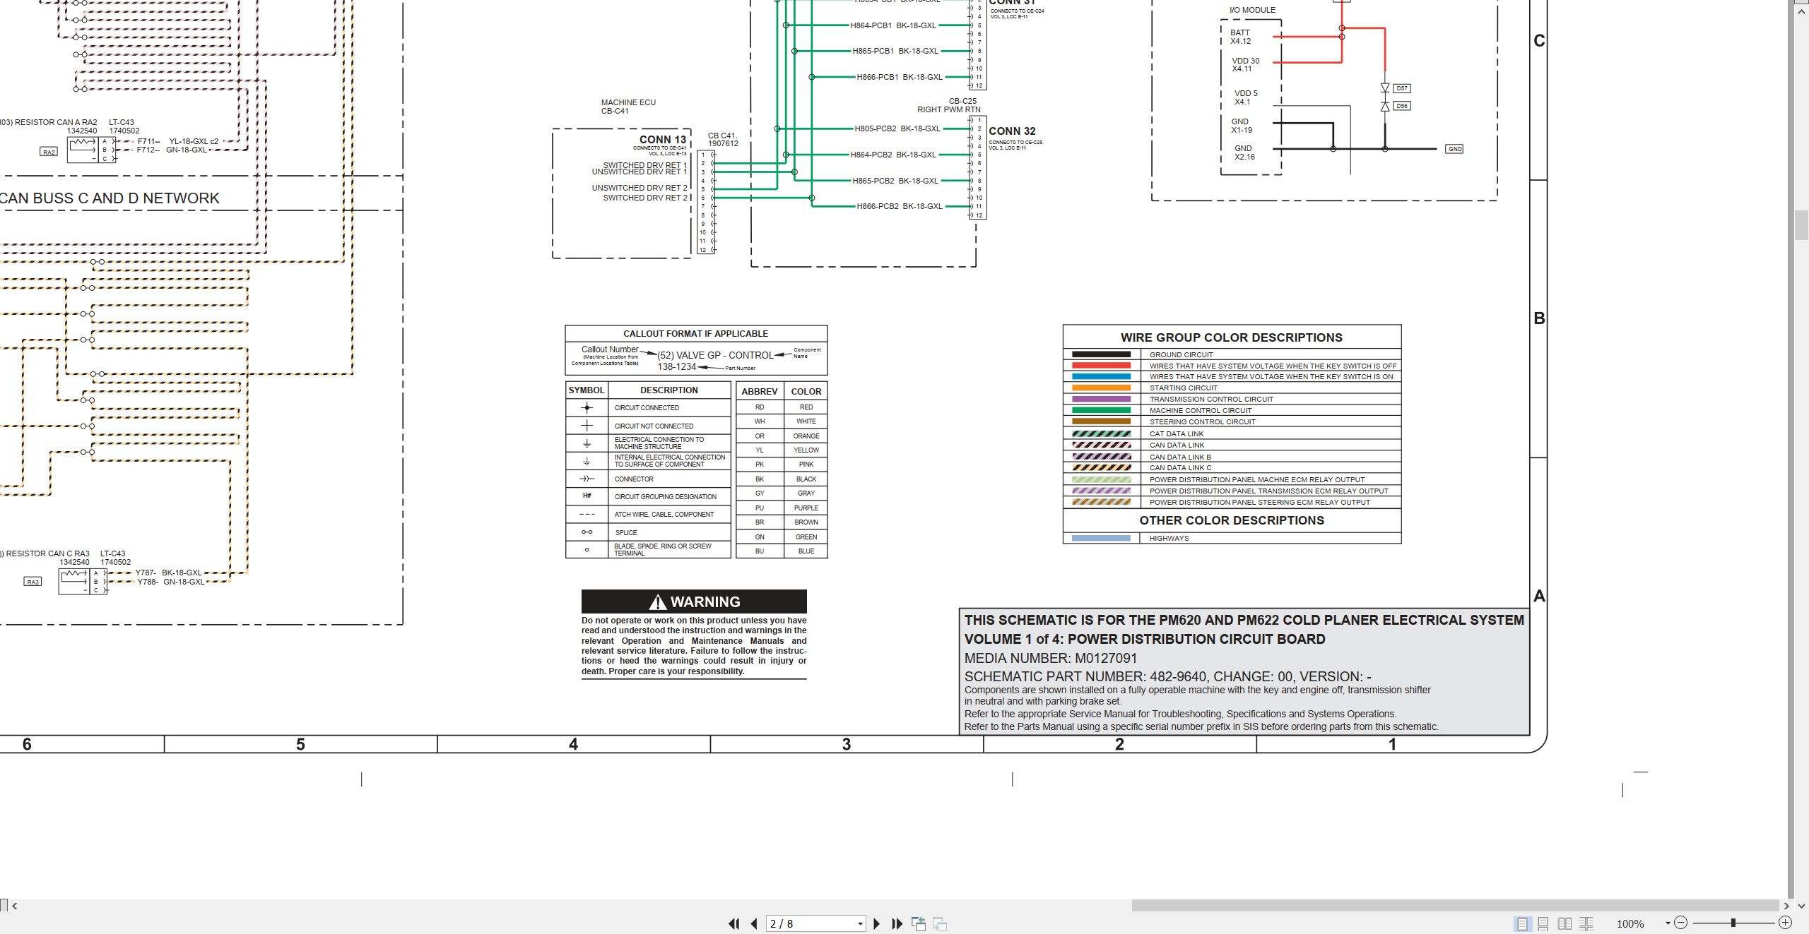1809x934 pixels.
Task: Click 'MACHINE ECU CB-C41' label
Action: 628,107
